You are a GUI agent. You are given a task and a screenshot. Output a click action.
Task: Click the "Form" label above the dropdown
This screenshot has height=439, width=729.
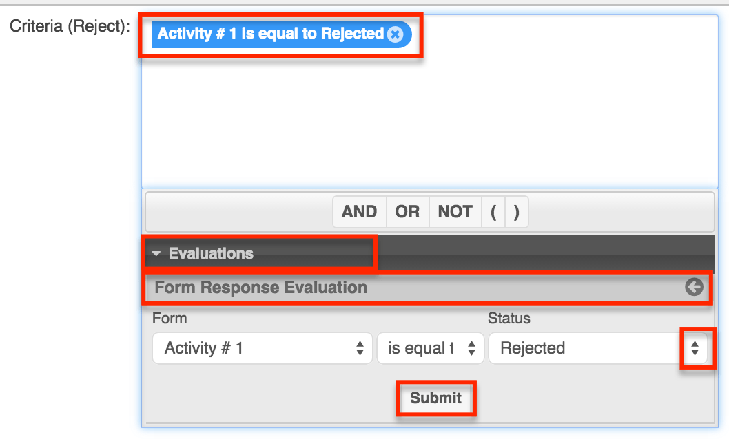(170, 319)
